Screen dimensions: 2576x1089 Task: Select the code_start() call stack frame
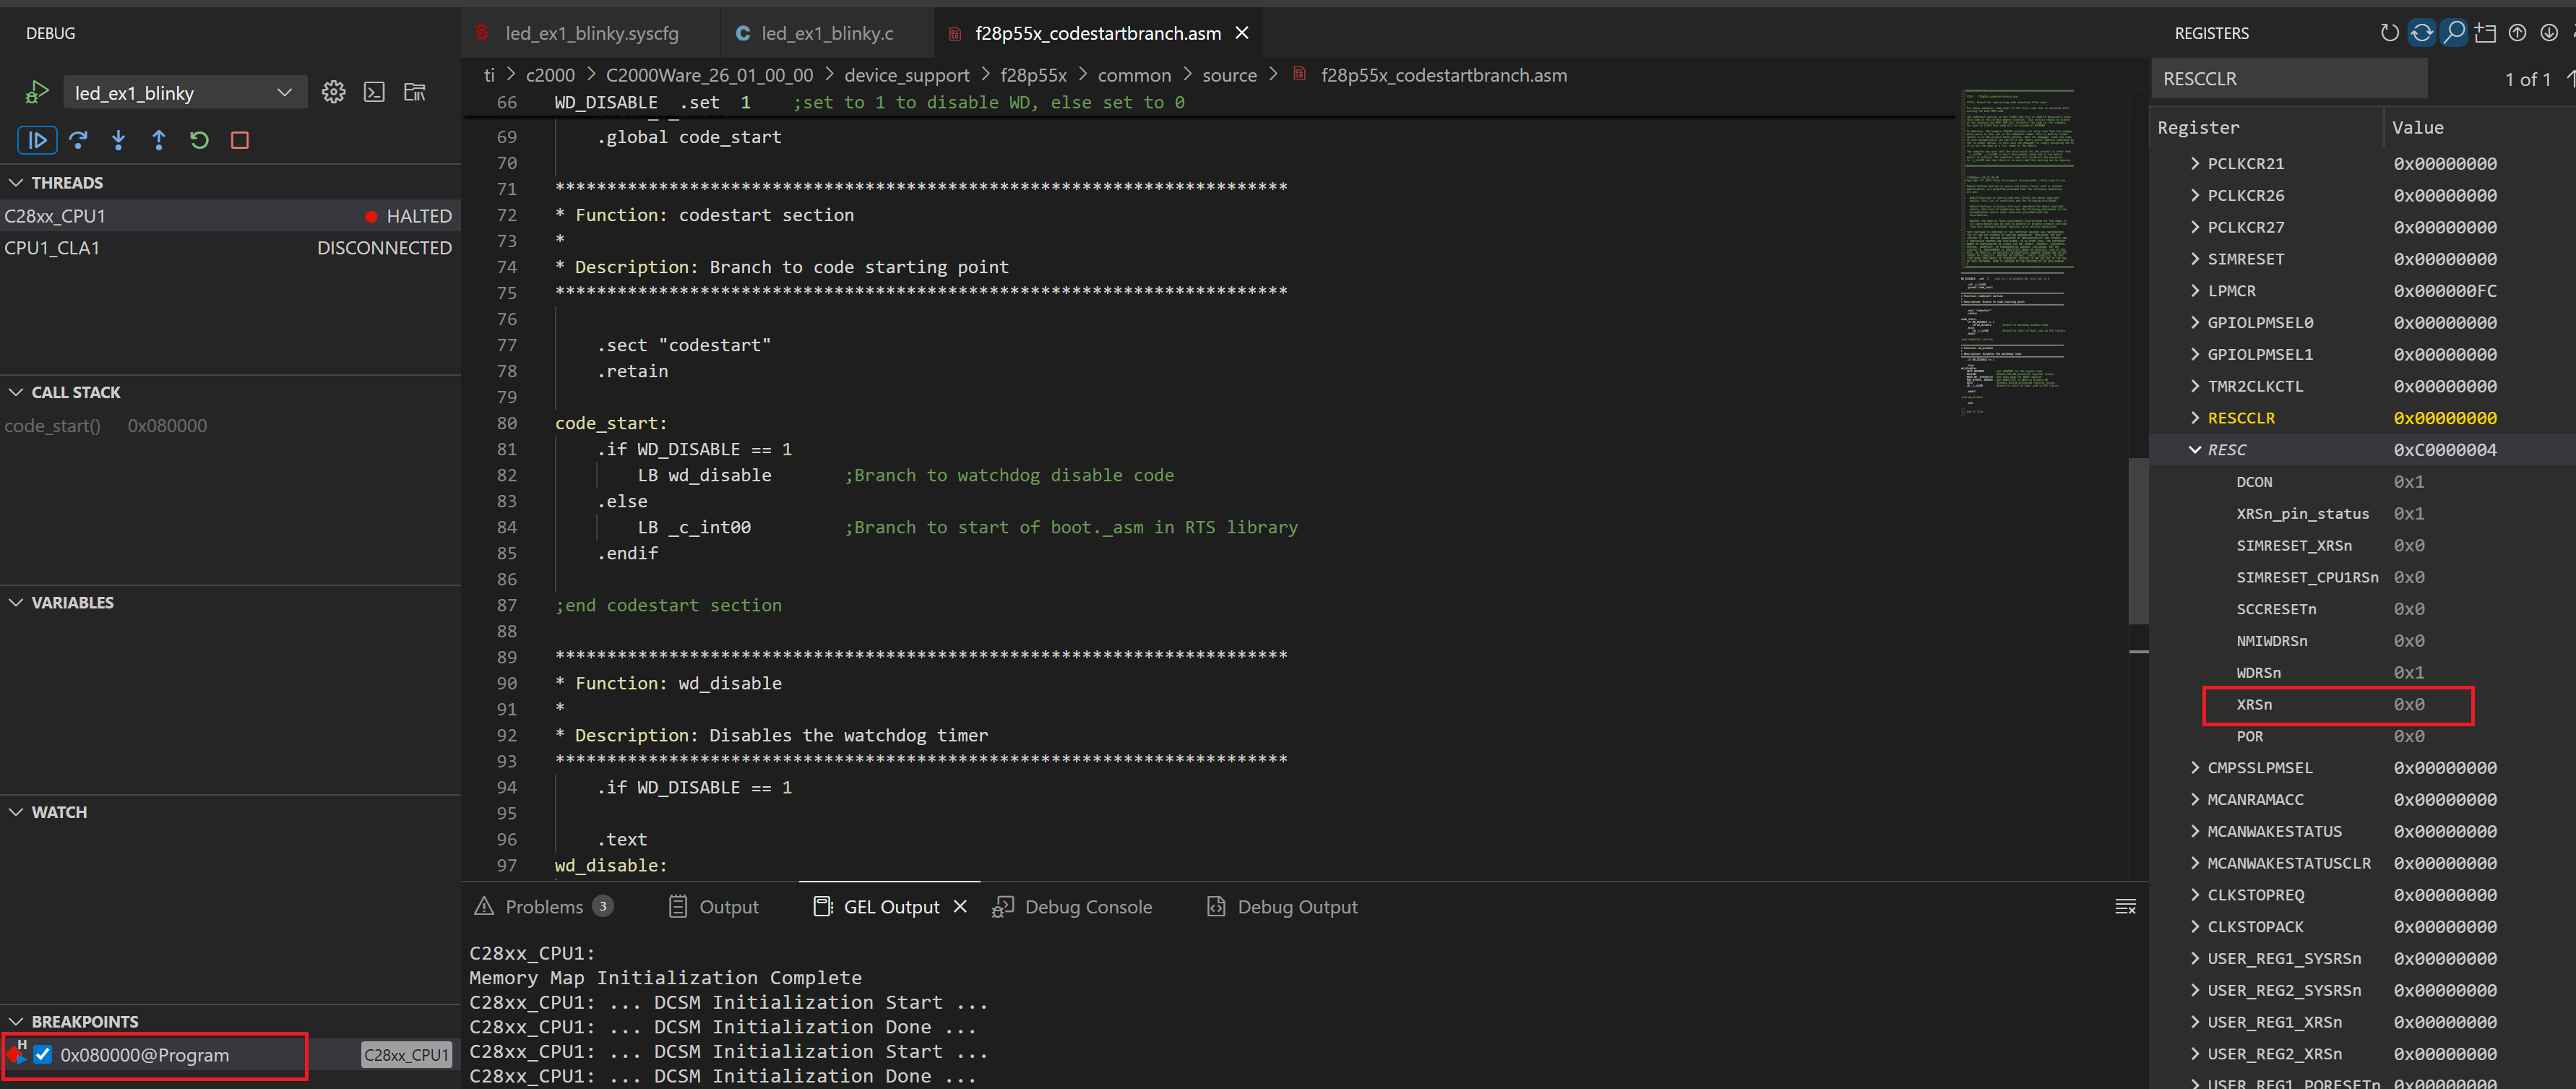pos(230,426)
